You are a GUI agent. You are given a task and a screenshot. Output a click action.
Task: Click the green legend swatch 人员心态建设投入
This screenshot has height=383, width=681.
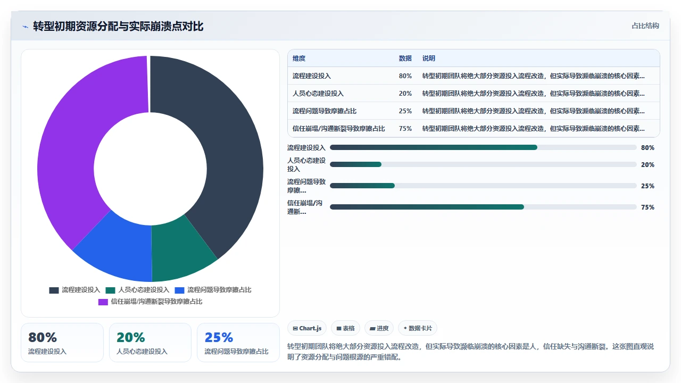coord(110,290)
